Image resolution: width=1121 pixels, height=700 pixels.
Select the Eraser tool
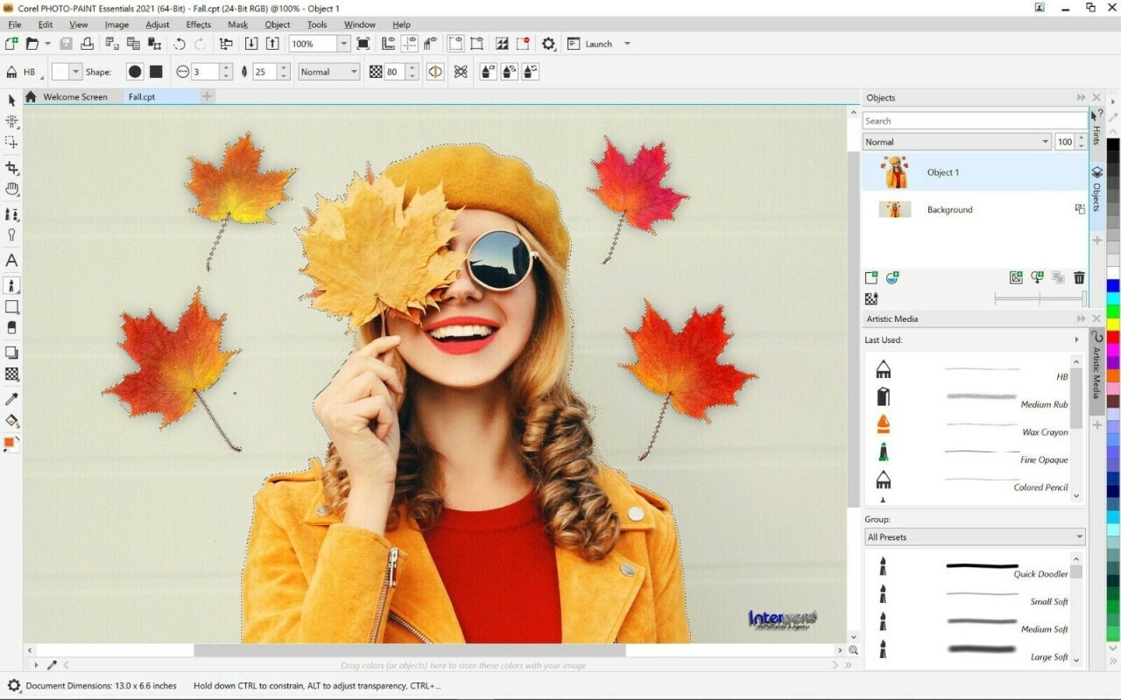pyautogui.click(x=12, y=327)
